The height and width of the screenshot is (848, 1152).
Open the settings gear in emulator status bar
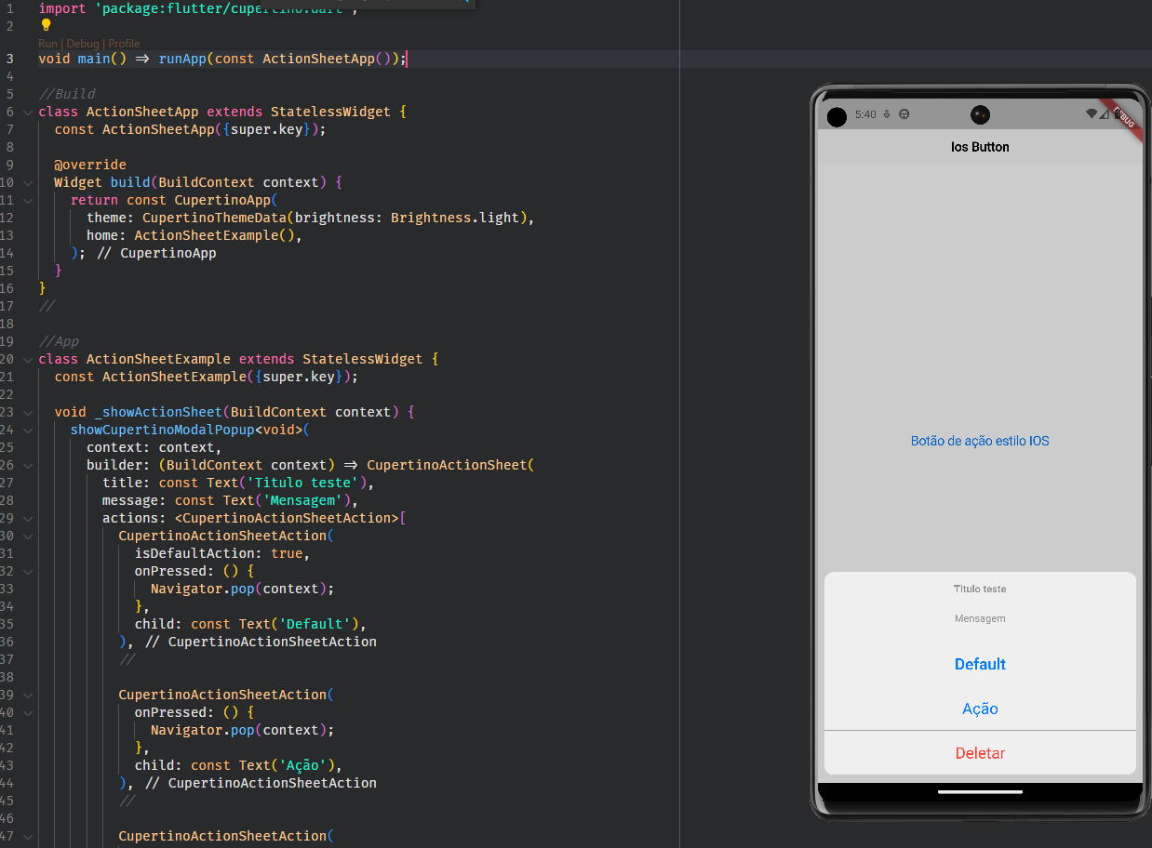904,113
